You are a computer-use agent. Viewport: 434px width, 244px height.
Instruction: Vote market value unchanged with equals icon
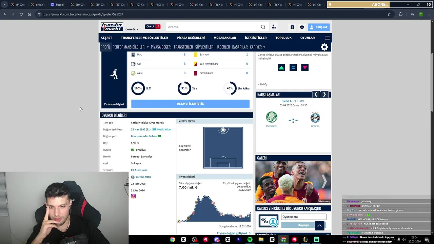point(293,67)
